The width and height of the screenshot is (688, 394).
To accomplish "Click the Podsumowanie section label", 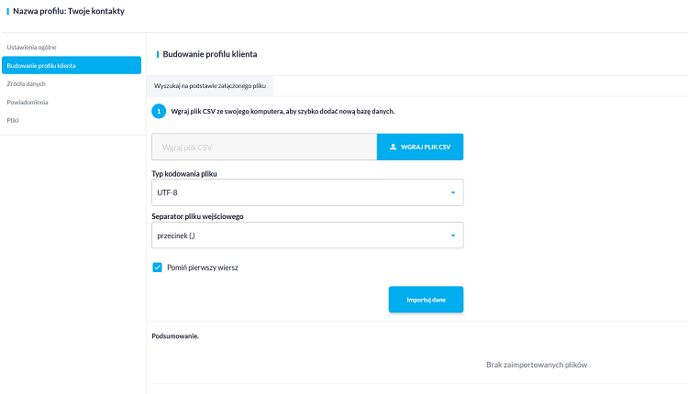I will tap(175, 336).
